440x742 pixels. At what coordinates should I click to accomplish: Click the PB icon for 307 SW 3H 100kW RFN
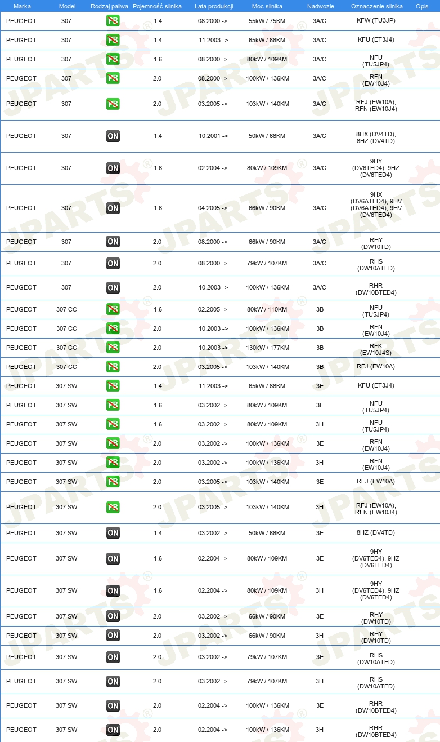(x=113, y=463)
